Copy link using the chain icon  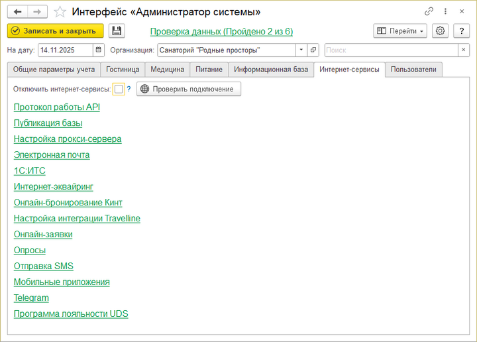pos(429,11)
